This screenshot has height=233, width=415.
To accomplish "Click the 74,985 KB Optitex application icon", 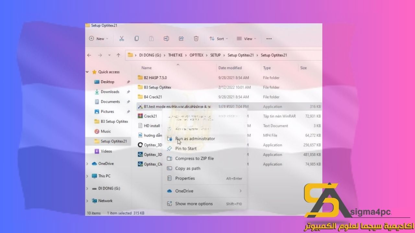I will (x=140, y=164).
